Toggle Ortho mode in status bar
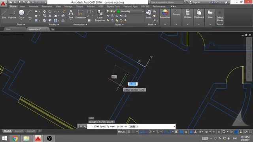 [x=146, y=132]
